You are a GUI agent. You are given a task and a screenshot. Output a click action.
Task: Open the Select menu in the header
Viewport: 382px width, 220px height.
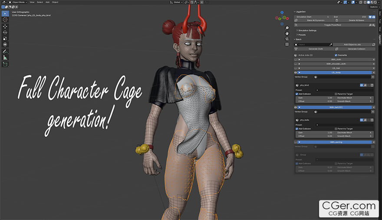pos(40,2)
